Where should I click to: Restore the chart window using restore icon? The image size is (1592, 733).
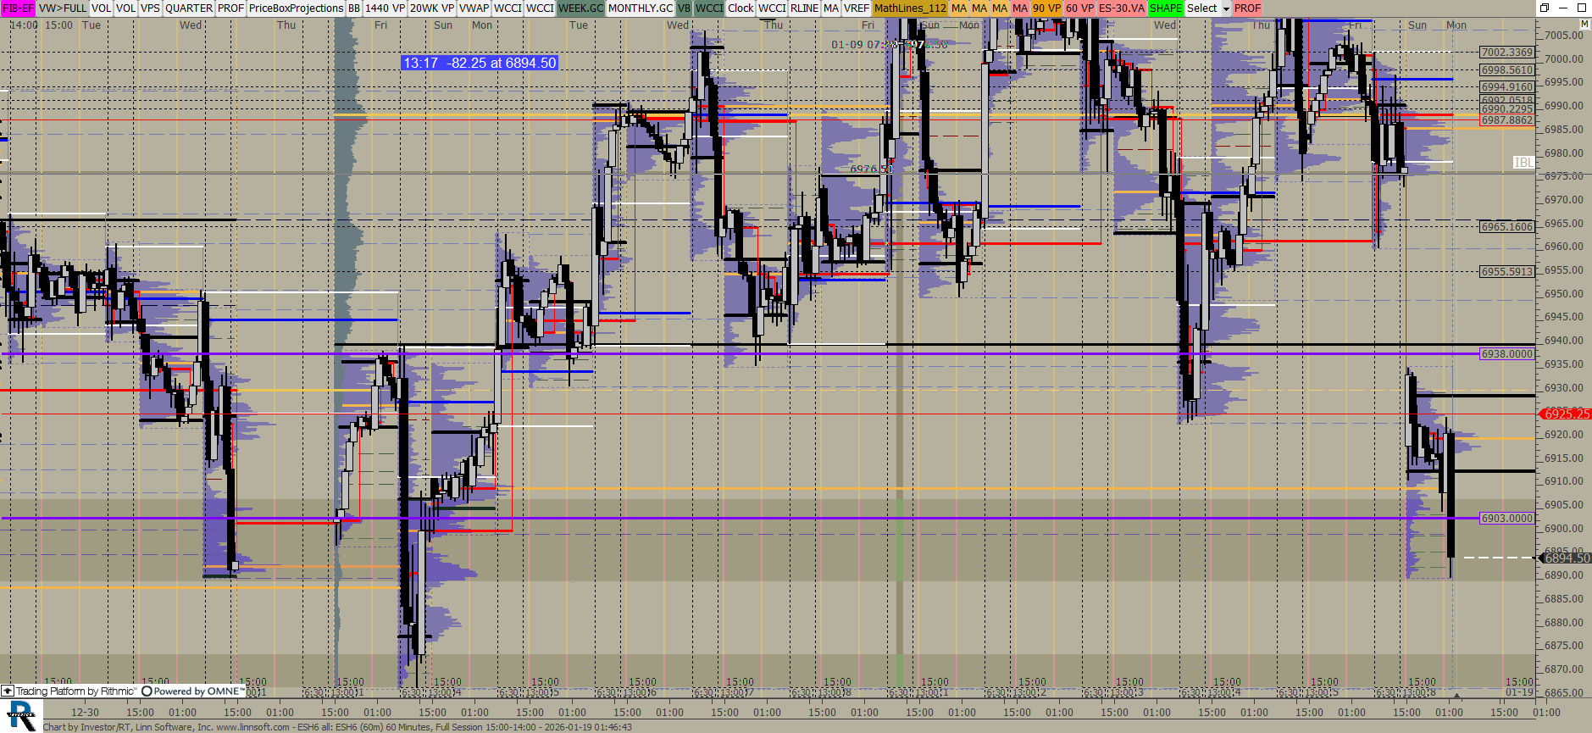click(1545, 8)
